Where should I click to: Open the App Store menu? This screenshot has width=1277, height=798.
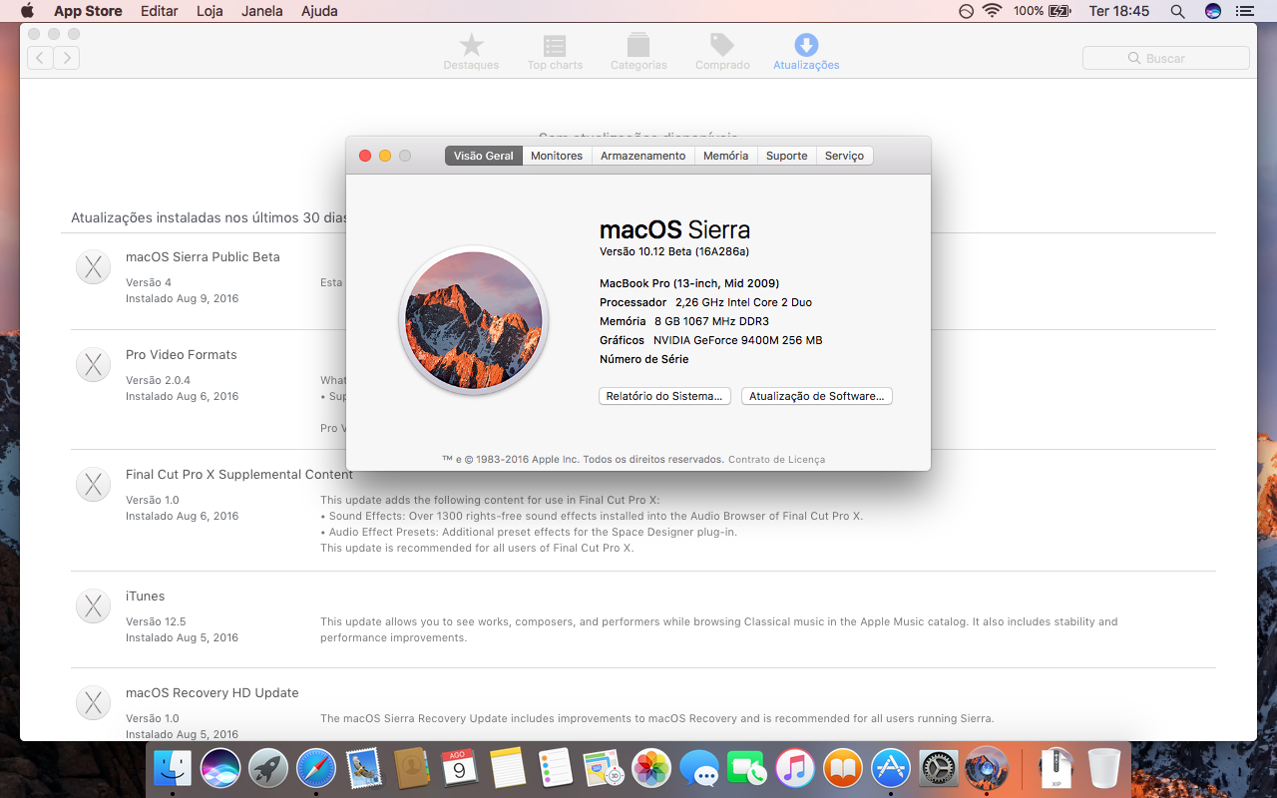click(x=88, y=11)
